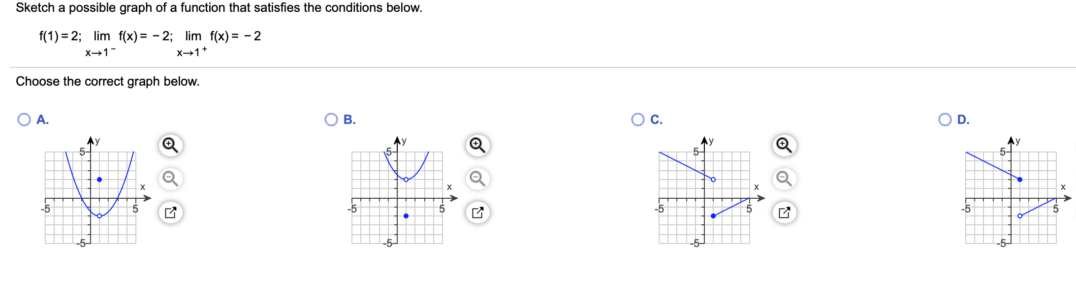
Task: Zoom in on graph B using the magnifier icon
Action: [475, 144]
